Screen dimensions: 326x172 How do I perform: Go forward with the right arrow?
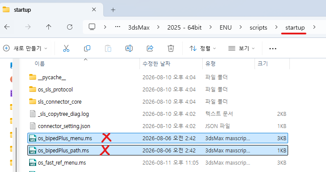[x=28, y=27]
